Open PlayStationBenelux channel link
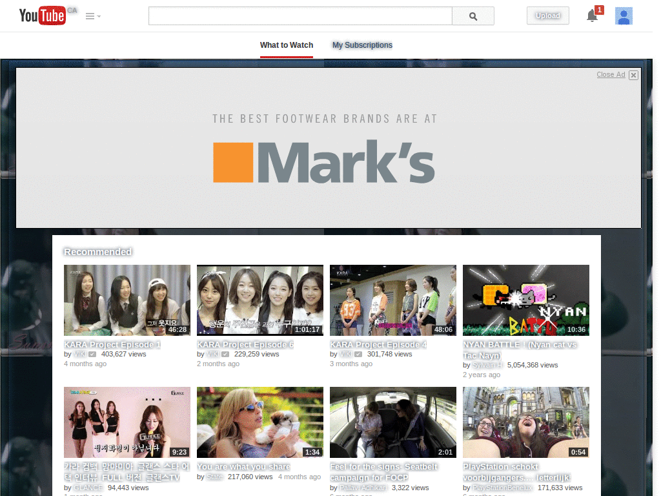661x496 pixels. (x=502, y=488)
